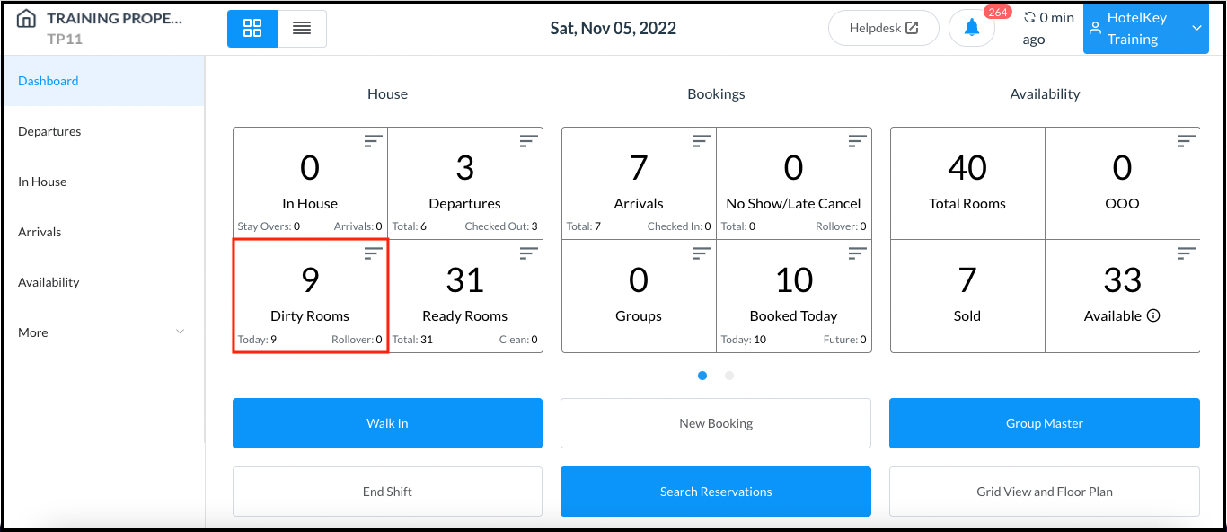
Task: Open the Helpdesk external link
Action: click(883, 29)
